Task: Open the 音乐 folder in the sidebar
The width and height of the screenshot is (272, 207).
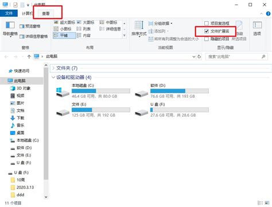Action: [x=17, y=125]
